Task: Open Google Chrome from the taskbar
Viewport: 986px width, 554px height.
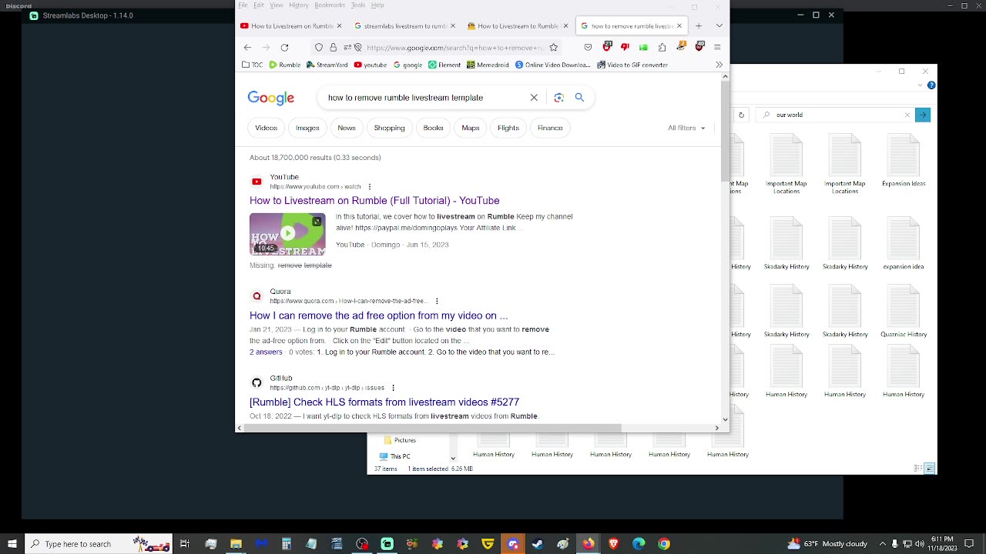Action: (664, 544)
